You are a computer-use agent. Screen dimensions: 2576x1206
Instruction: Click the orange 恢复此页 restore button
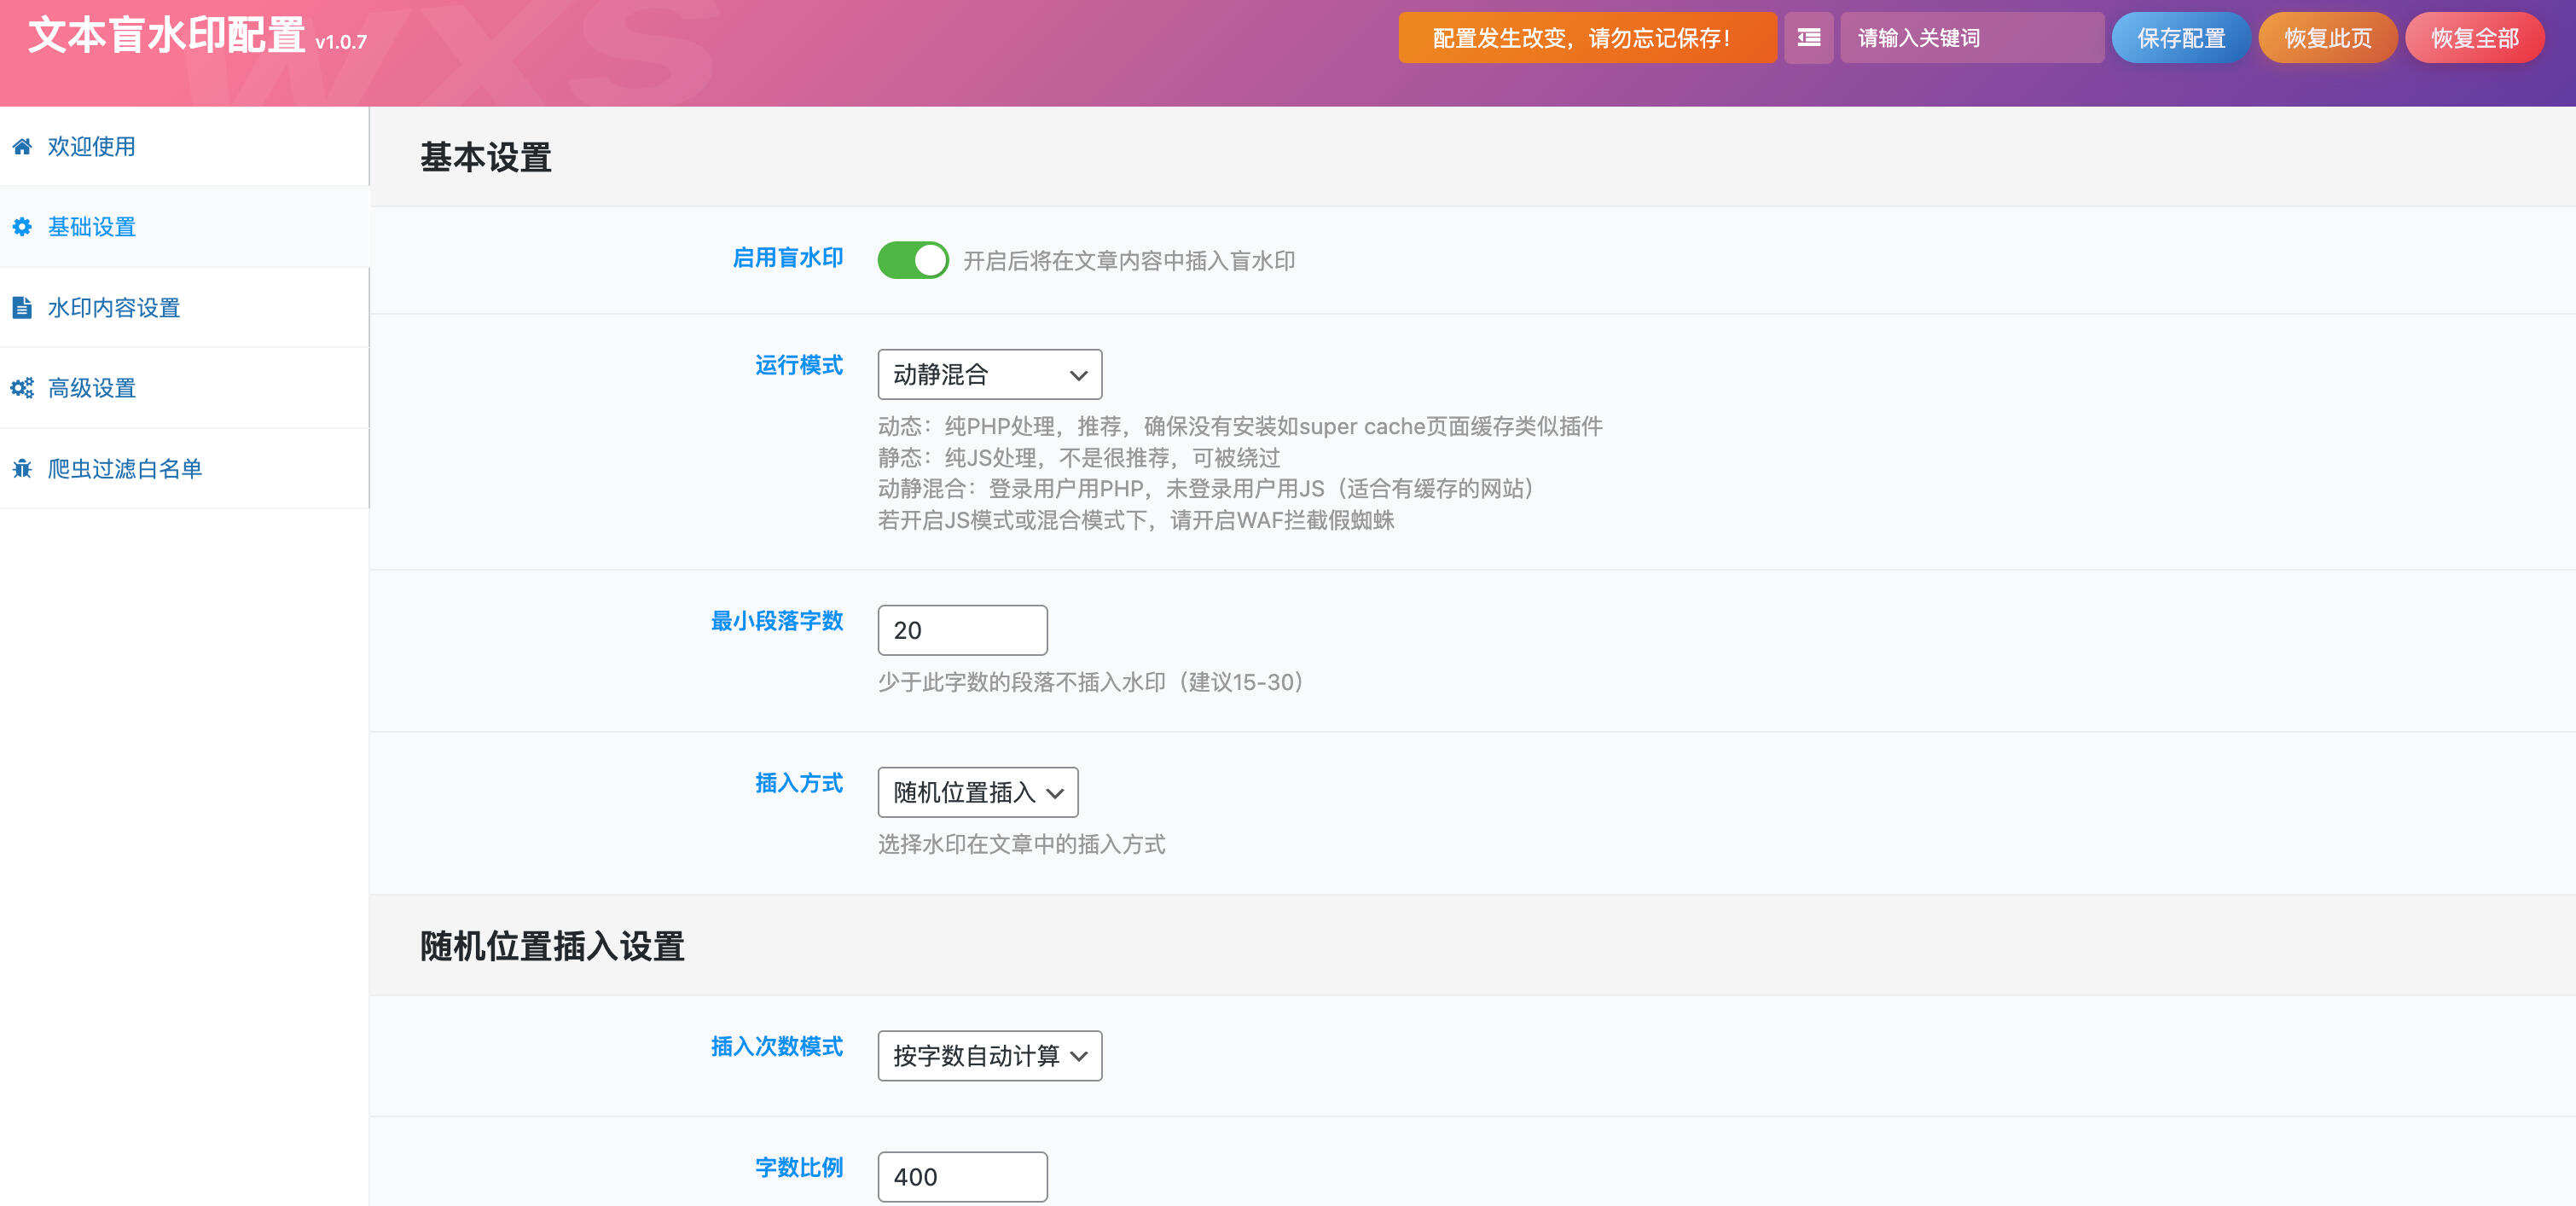pyautogui.click(x=2326, y=37)
